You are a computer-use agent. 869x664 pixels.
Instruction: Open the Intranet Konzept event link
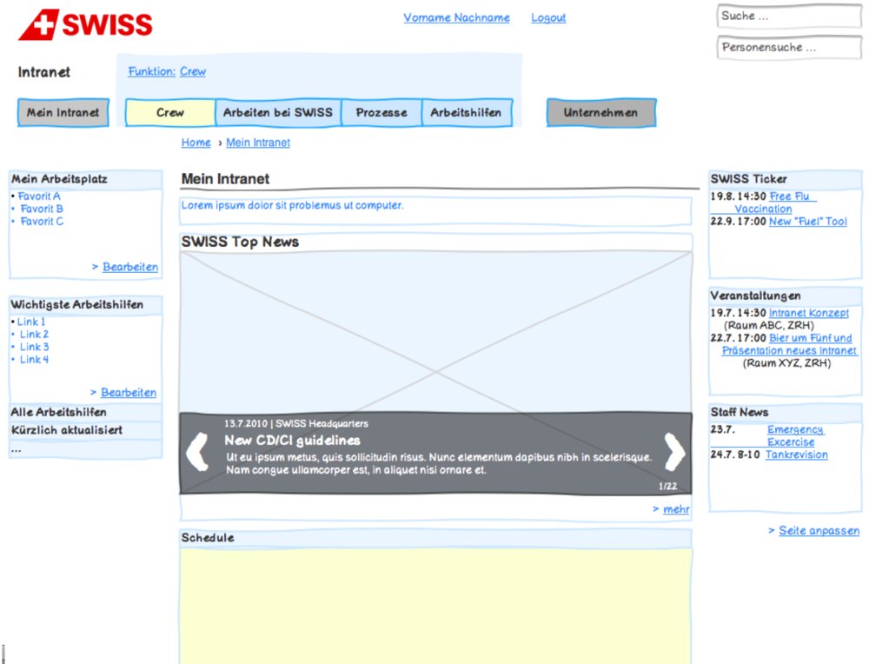click(808, 313)
